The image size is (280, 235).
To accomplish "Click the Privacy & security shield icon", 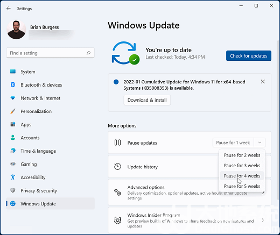I will pos(13,190).
